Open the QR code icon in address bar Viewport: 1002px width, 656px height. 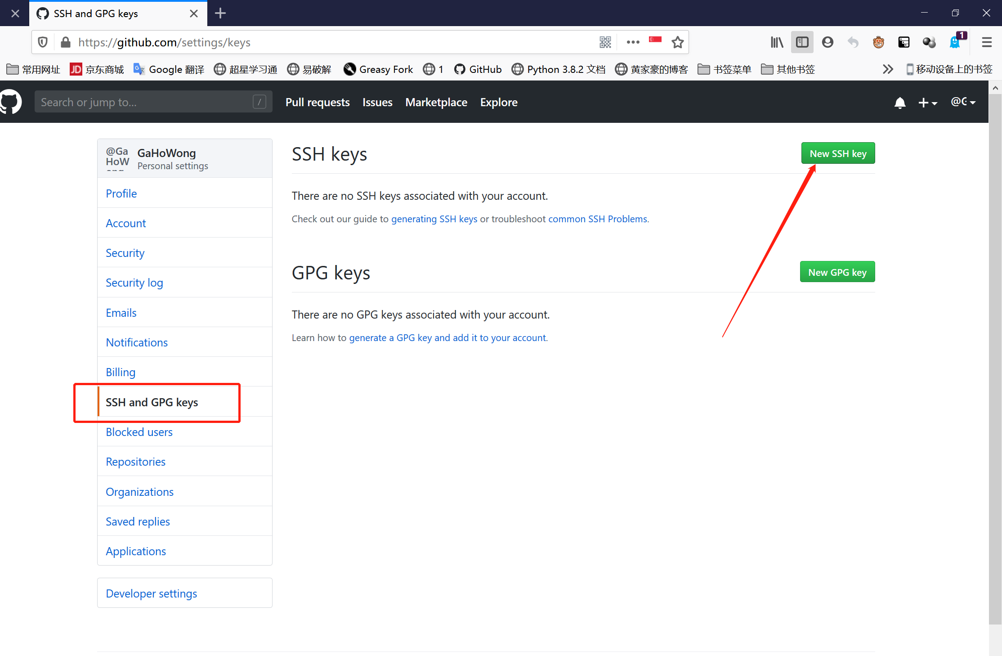(605, 42)
